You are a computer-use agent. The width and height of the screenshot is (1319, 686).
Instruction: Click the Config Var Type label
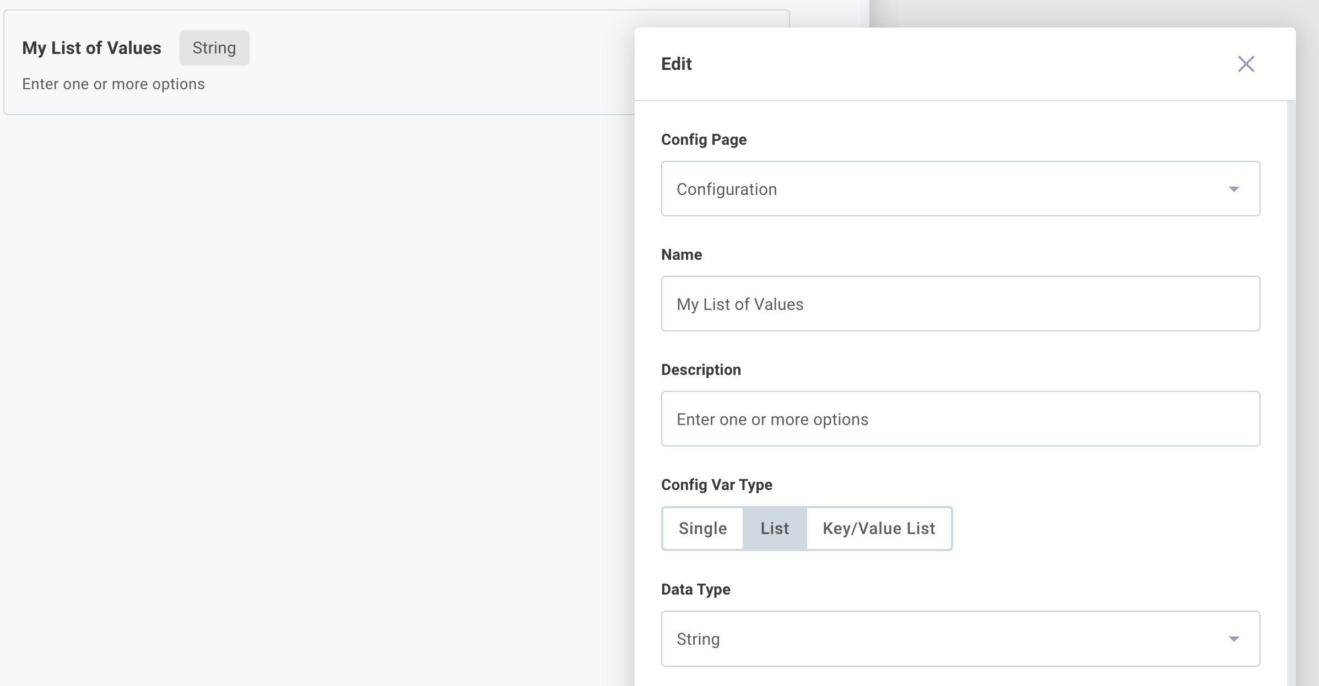pos(716,484)
